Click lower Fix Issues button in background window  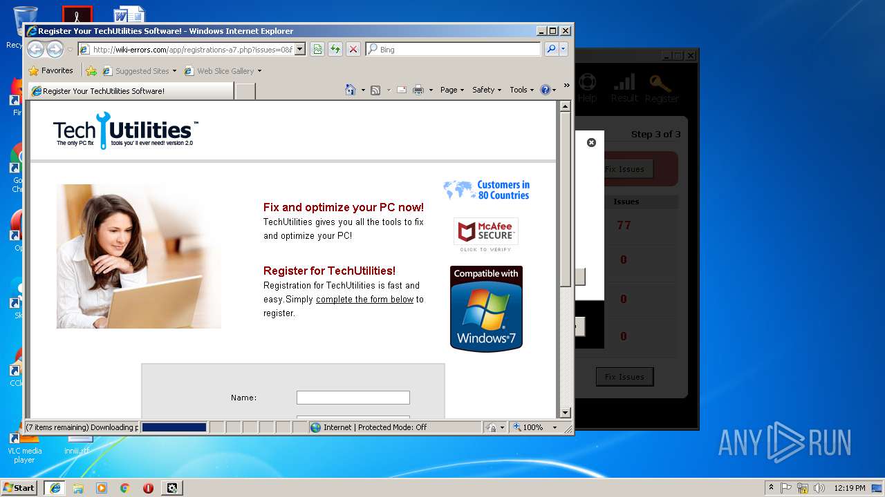point(624,377)
